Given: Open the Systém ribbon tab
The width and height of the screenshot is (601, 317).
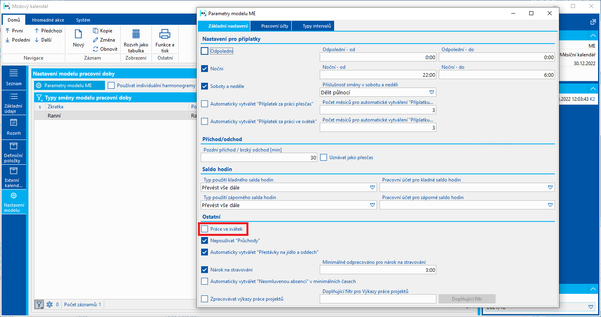Looking at the screenshot, I should coord(83,20).
